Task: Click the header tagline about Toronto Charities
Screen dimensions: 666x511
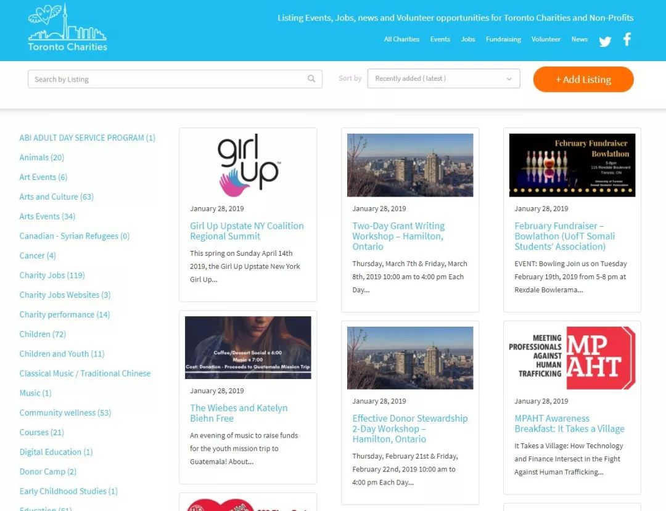Action: (x=455, y=18)
